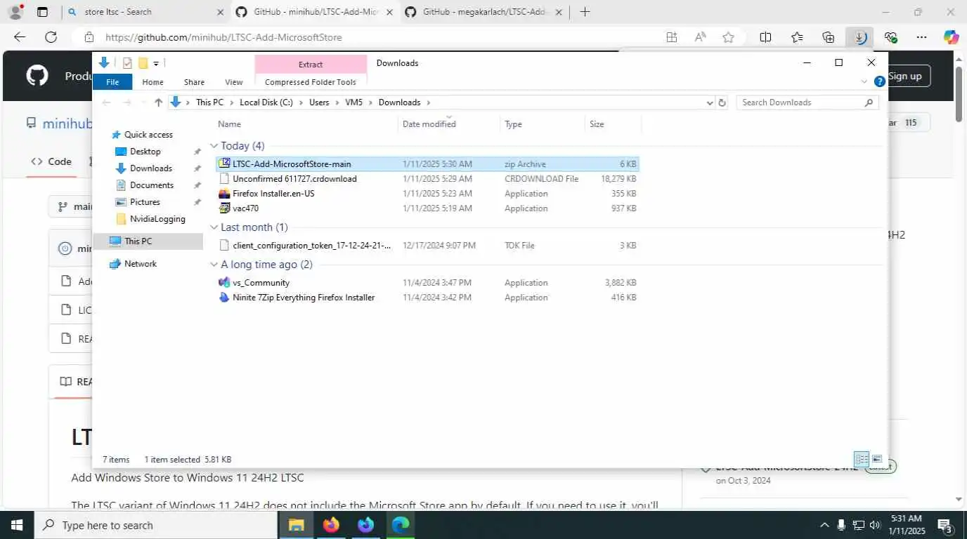Sort files by the Type column
Screen dimensions: 967x539
coord(543,124)
